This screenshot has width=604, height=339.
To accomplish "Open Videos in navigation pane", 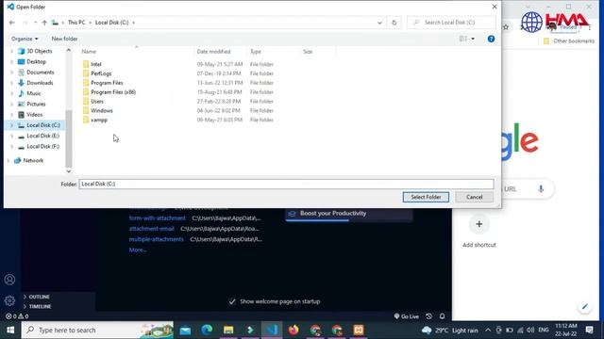I will click(x=34, y=115).
